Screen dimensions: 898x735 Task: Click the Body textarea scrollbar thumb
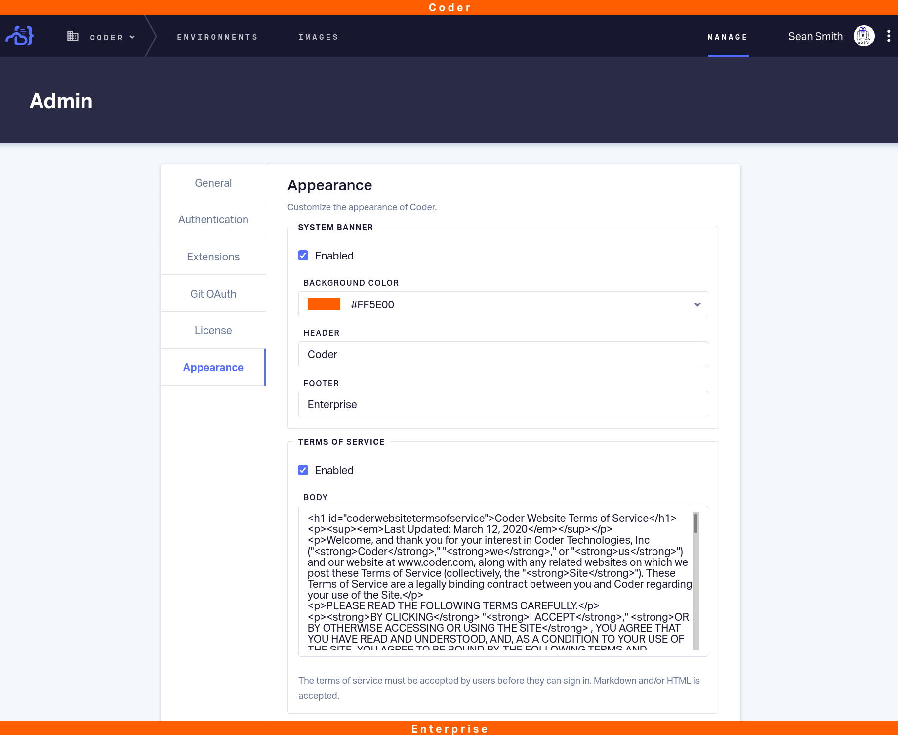point(696,523)
